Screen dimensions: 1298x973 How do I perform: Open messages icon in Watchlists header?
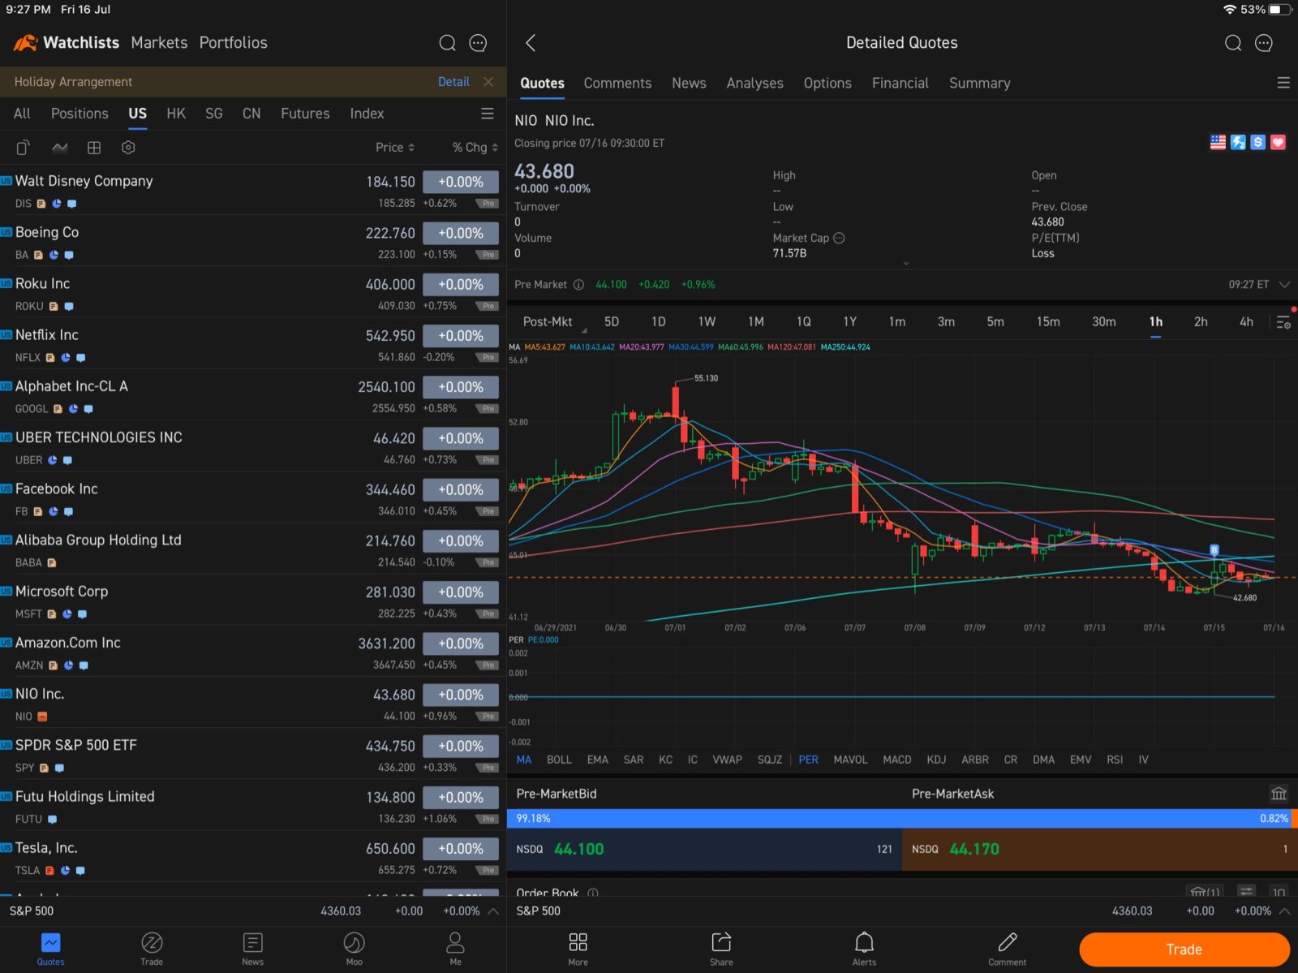[x=478, y=43]
